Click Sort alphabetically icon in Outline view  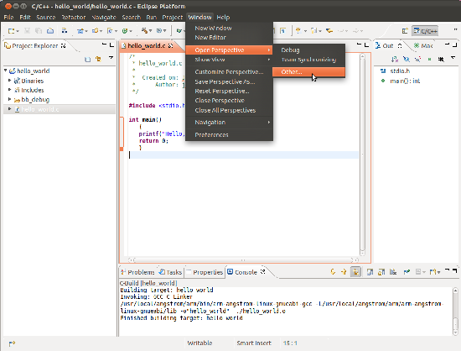click(x=395, y=59)
